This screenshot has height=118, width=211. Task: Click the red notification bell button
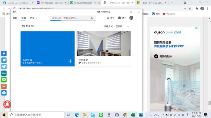pyautogui.click(x=7, y=104)
